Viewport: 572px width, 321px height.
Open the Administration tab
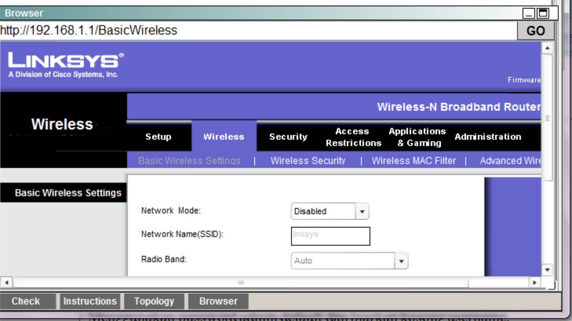[488, 137]
